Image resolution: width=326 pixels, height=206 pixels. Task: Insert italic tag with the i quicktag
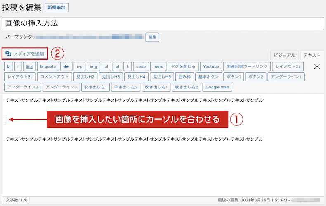(x=18, y=67)
